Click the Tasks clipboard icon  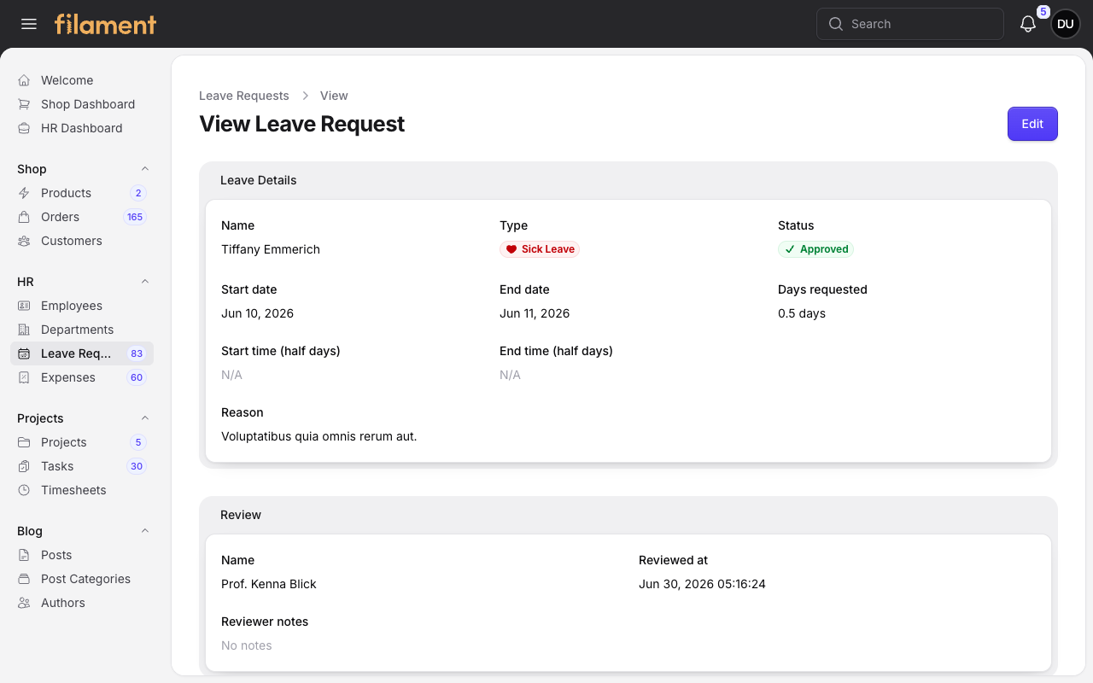tap(24, 466)
